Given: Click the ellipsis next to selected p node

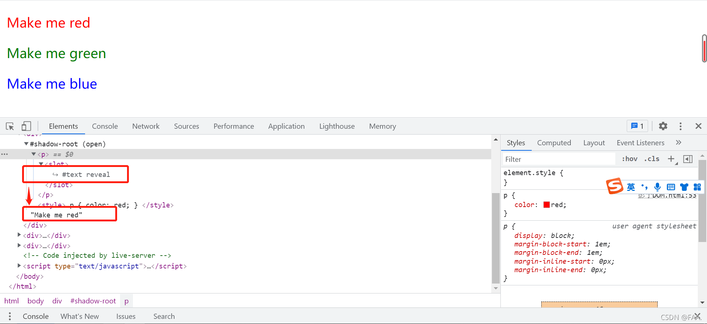Looking at the screenshot, I should (x=4, y=154).
